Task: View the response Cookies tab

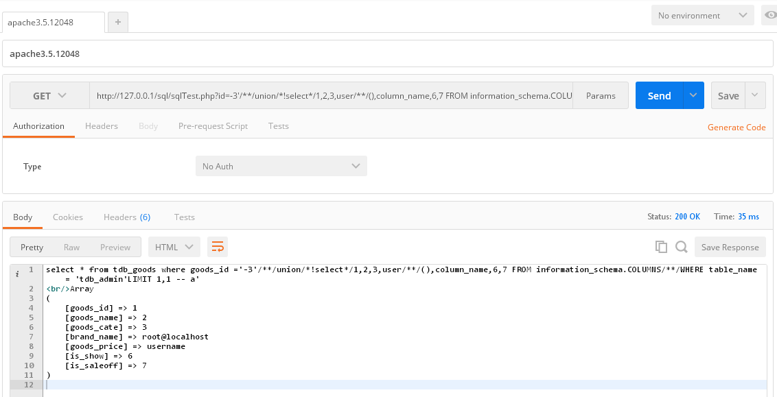Action: 68,217
